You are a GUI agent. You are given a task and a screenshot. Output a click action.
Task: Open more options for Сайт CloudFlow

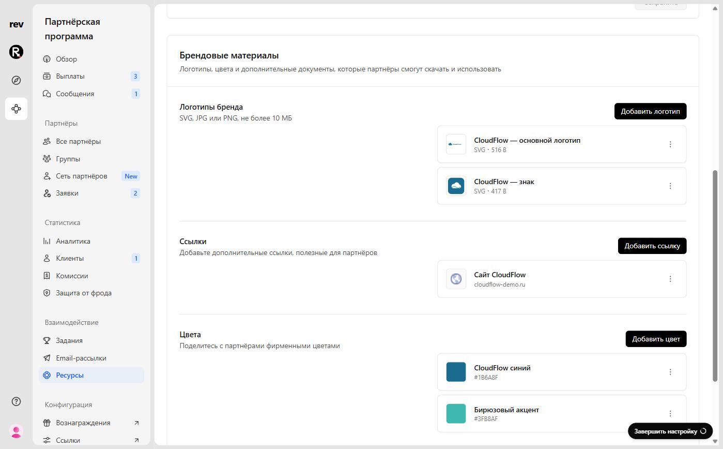pyautogui.click(x=670, y=279)
